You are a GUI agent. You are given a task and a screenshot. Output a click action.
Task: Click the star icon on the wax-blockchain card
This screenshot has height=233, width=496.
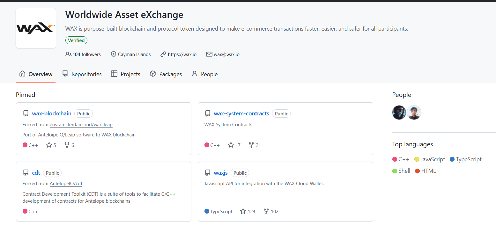pos(49,145)
